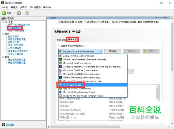
Task: Open the 帮助(H) menu
Action: pos(47,7)
